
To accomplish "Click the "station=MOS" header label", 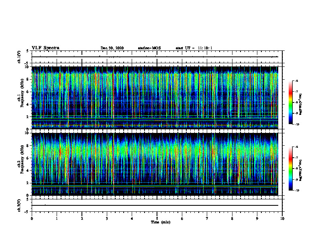I will [149, 48].
